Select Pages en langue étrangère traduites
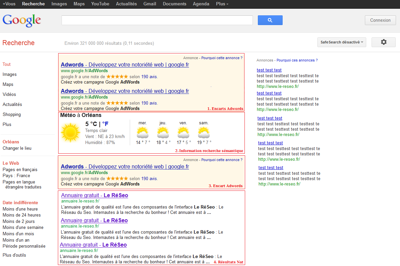400x266 pixels. coord(22,184)
